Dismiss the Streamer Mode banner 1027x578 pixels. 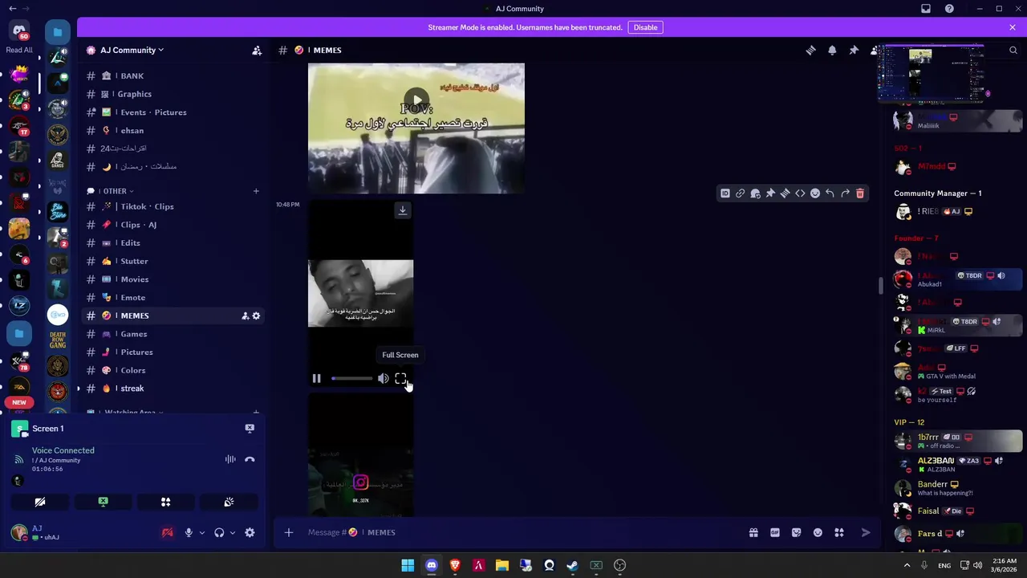click(1013, 27)
